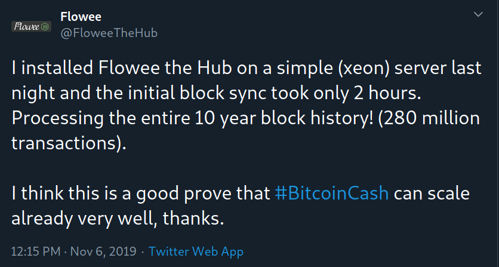499x267 pixels.
Task: Click the 12:15 PM timestamp
Action: click(36, 251)
